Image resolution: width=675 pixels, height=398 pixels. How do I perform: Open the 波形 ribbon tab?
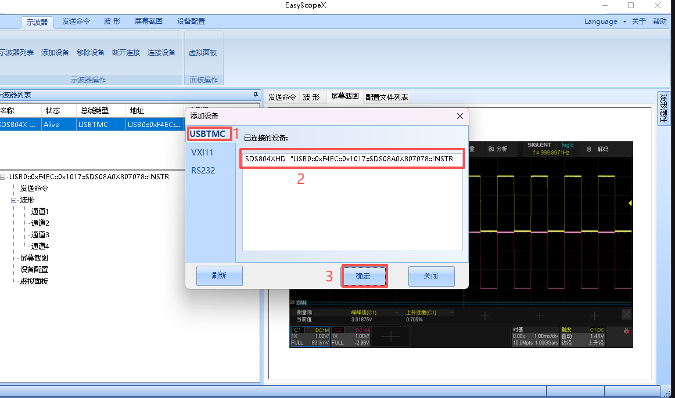112,21
